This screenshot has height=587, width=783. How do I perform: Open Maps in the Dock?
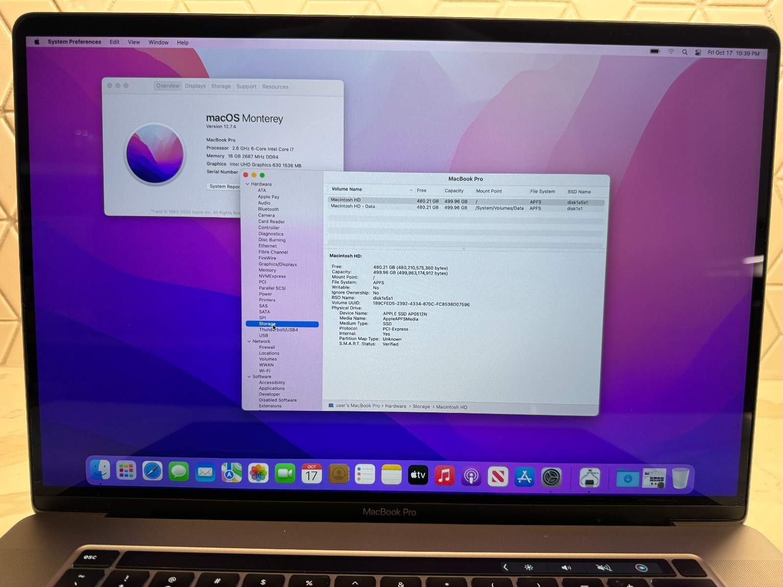coord(231,473)
